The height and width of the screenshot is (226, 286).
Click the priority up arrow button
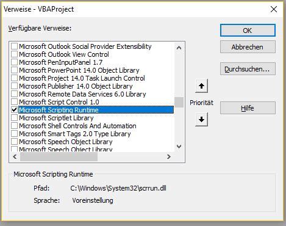(201, 86)
